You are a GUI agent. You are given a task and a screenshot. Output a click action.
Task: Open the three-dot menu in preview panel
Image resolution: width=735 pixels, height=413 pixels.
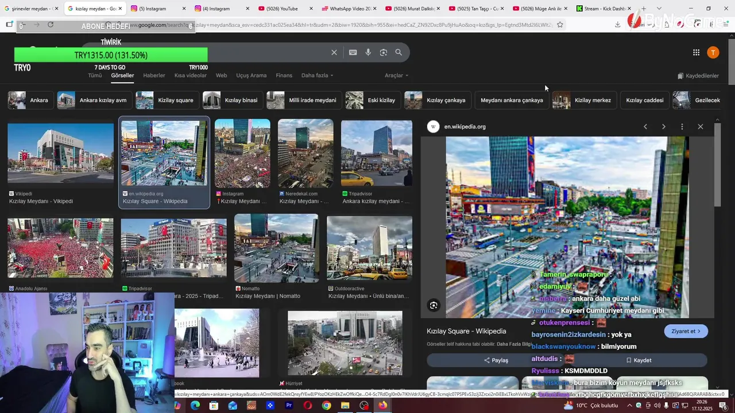pyautogui.click(x=682, y=127)
